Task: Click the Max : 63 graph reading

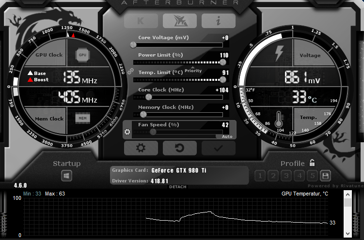Action: (x=55, y=194)
